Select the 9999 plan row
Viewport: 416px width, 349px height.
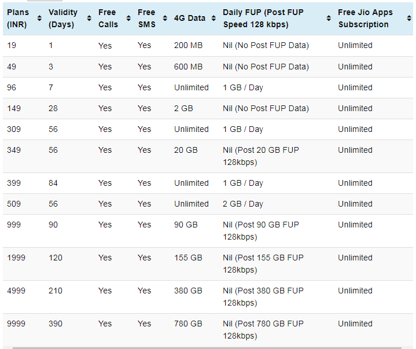(x=208, y=330)
